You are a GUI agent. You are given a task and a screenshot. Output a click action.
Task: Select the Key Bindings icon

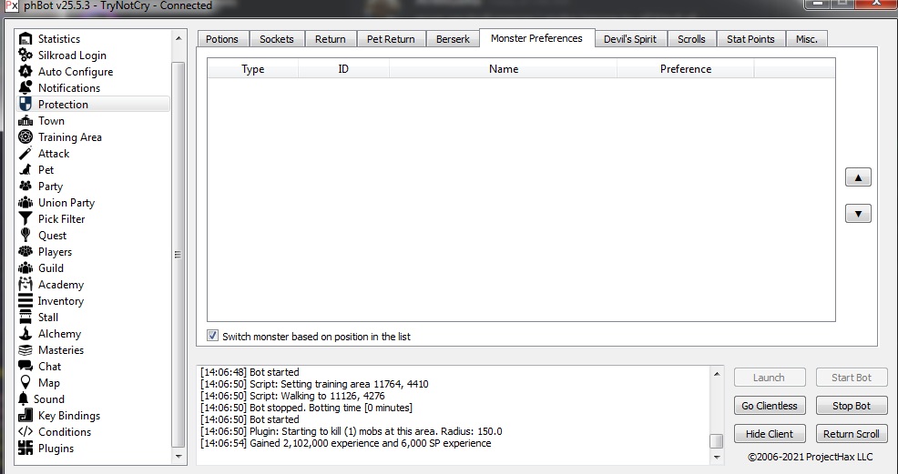click(26, 416)
